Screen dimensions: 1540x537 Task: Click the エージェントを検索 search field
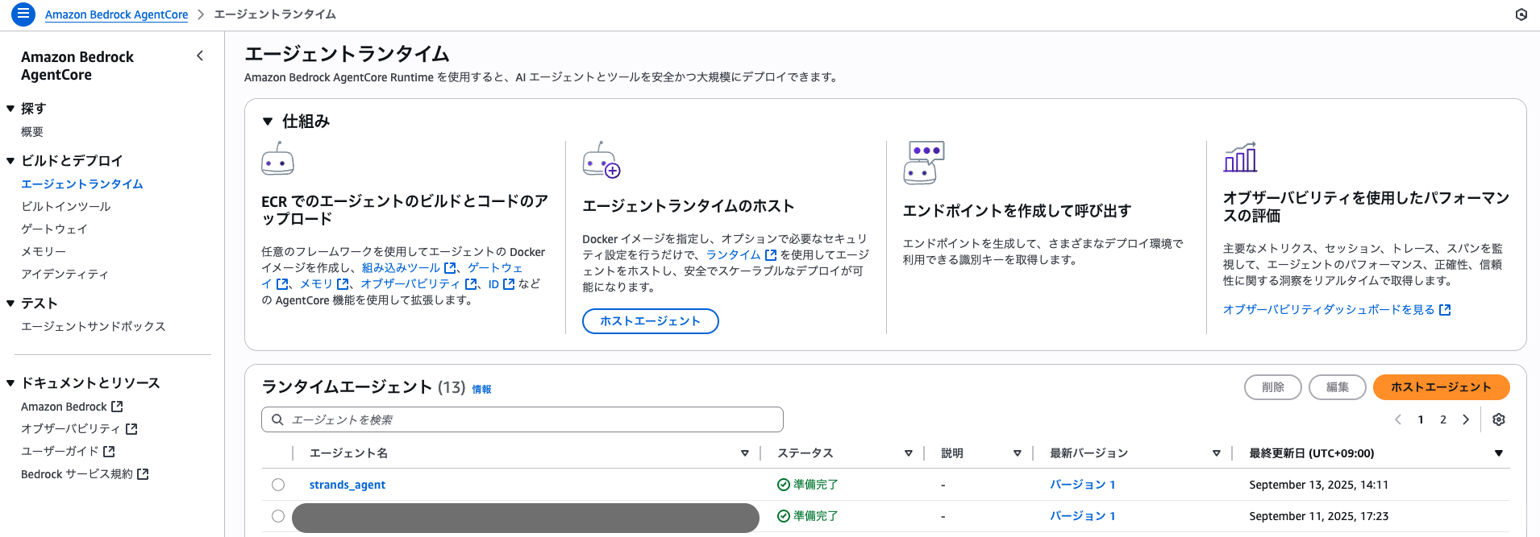(x=522, y=419)
